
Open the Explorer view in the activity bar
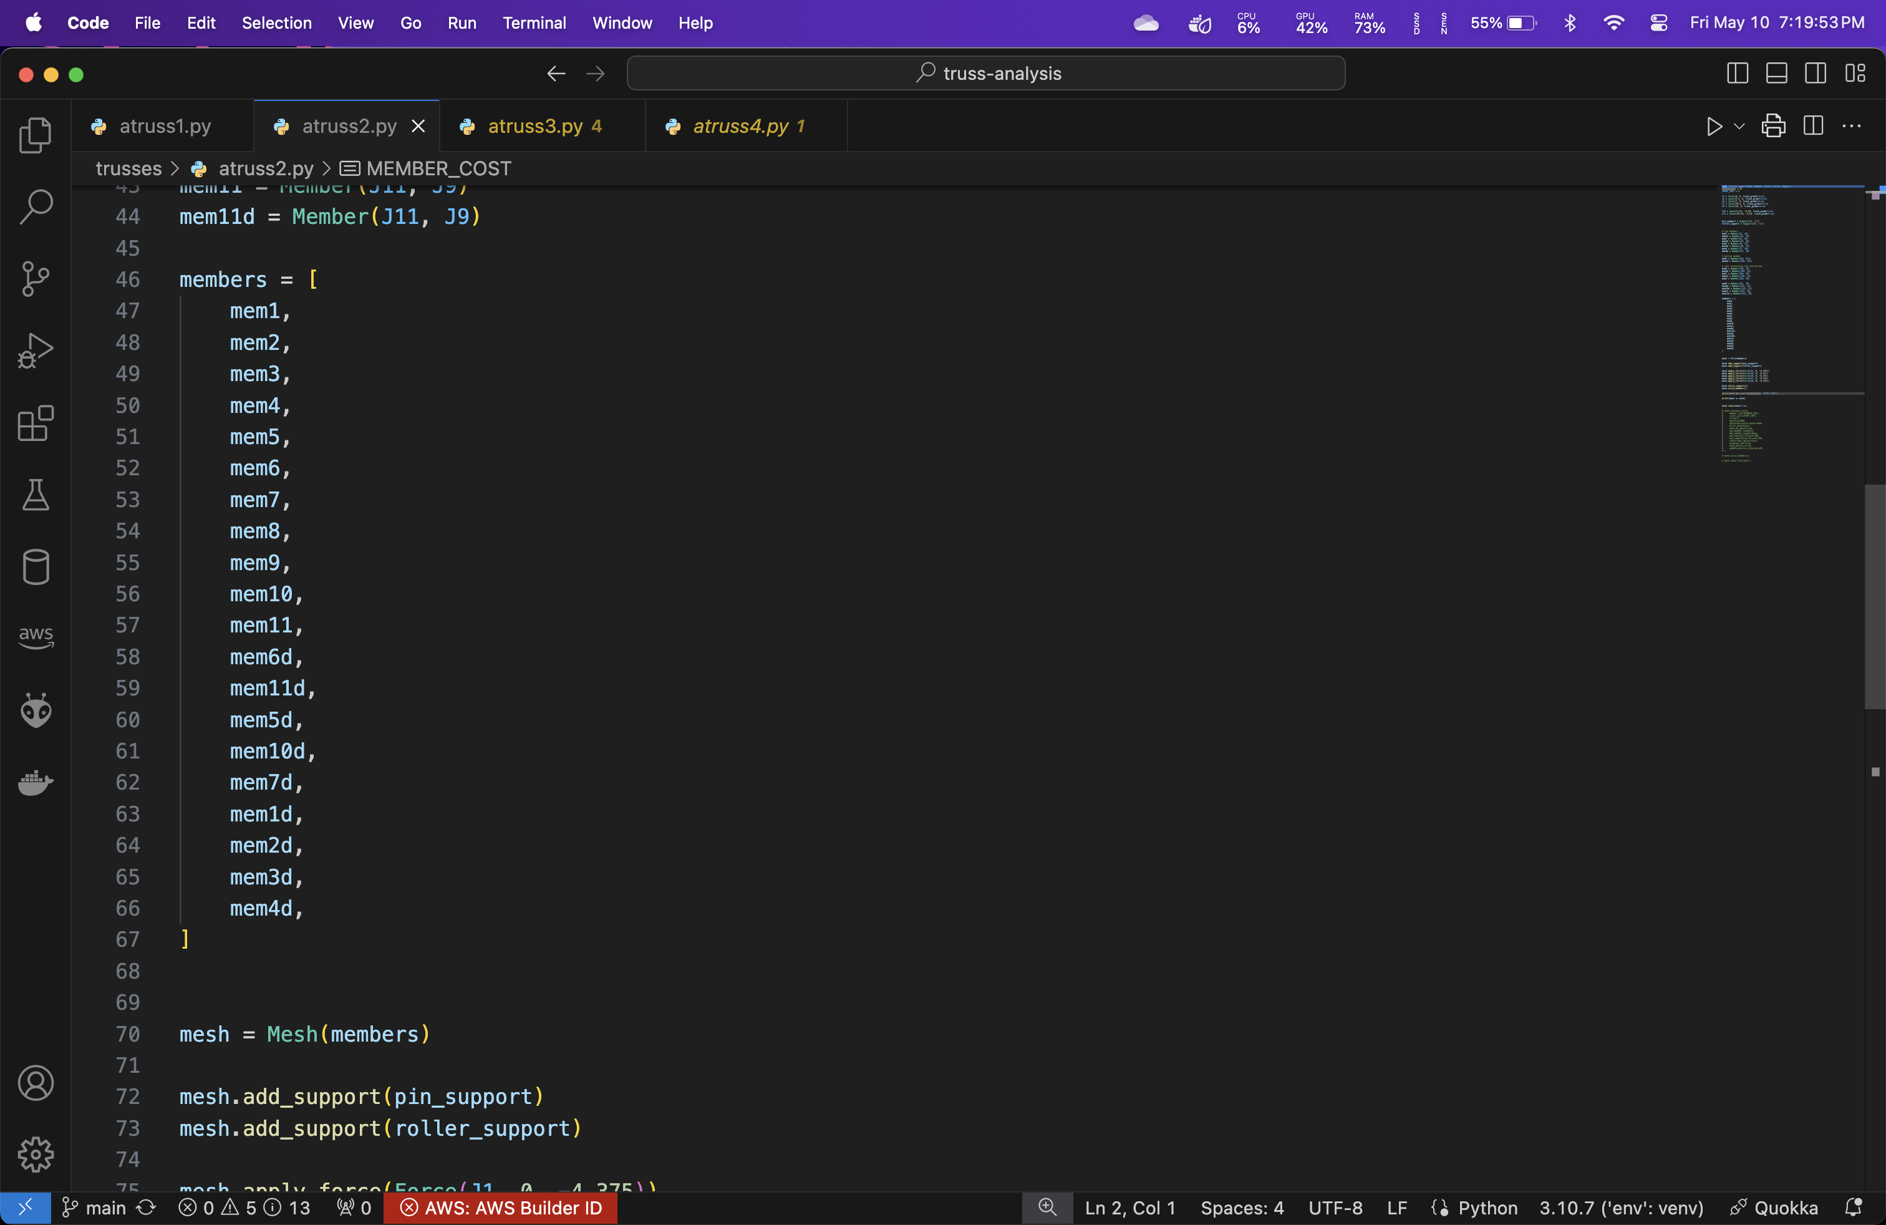(36, 135)
